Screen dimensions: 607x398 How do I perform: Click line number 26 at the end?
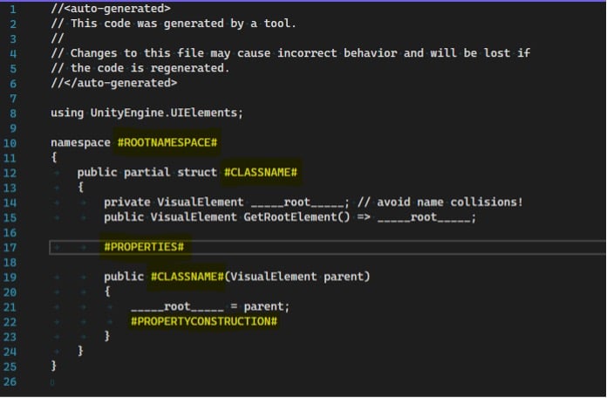pyautogui.click(x=10, y=381)
